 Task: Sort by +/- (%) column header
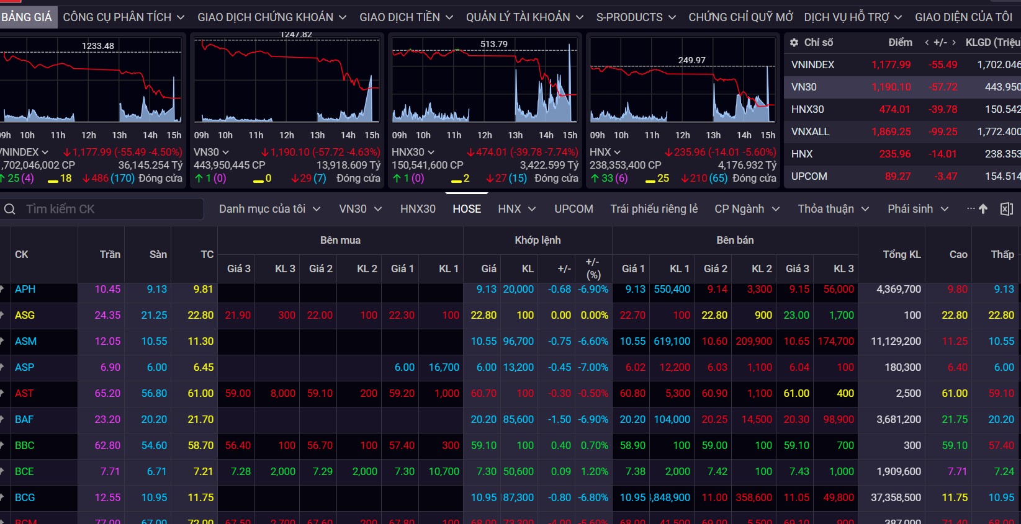coord(593,268)
